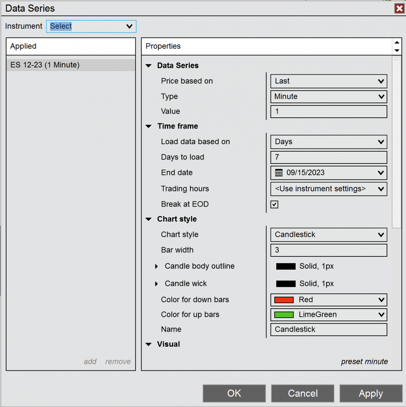Select ES 12-23 (1 Minute) series
Screen dimensions: 406x407
pos(71,65)
